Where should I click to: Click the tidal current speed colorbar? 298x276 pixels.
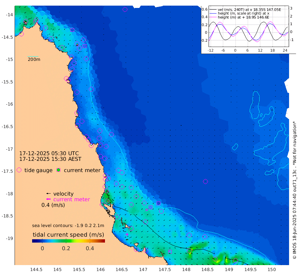(69, 241)
